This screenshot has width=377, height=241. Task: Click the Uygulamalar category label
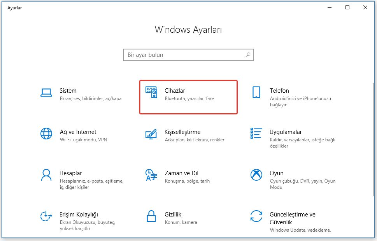pos(286,132)
